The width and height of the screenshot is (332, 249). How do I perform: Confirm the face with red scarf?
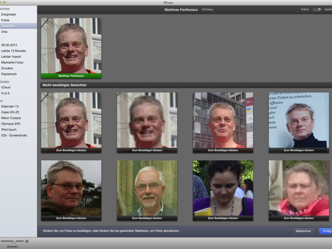(x=299, y=190)
